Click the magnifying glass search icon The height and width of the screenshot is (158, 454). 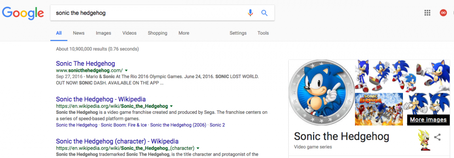pos(264,13)
